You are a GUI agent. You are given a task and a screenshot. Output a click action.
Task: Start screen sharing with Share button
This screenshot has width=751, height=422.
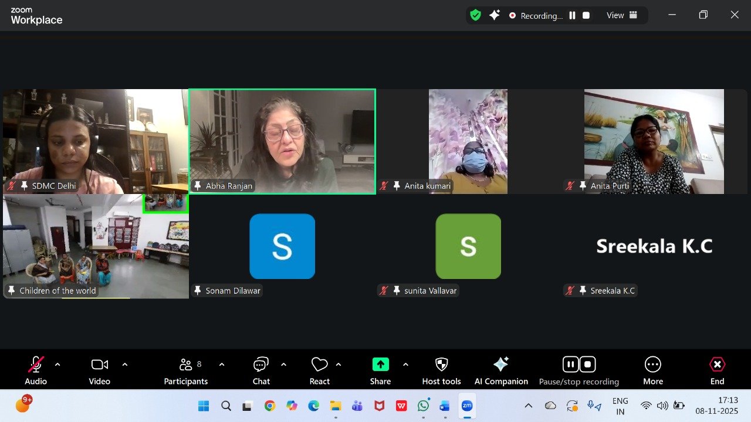380,370
